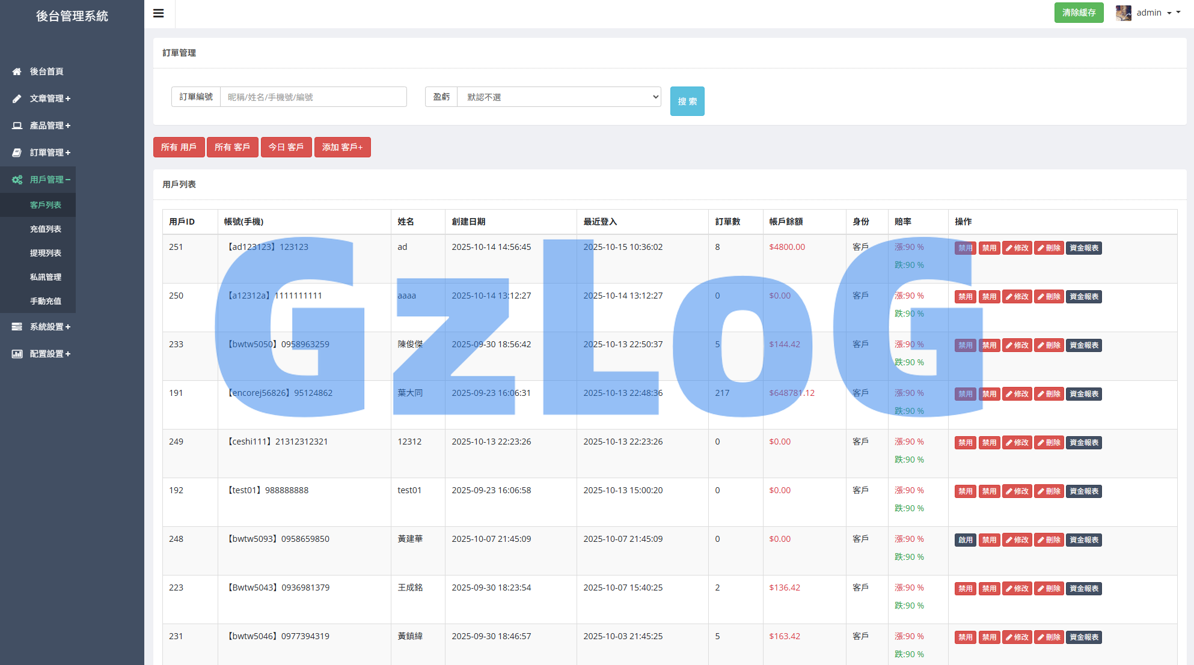1194x665 pixels.
Task: Disable user 192 with the first 禁用 button
Action: click(965, 491)
